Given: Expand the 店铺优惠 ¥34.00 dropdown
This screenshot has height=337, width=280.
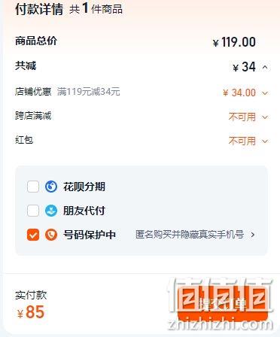Looking at the screenshot, I should point(265,93).
